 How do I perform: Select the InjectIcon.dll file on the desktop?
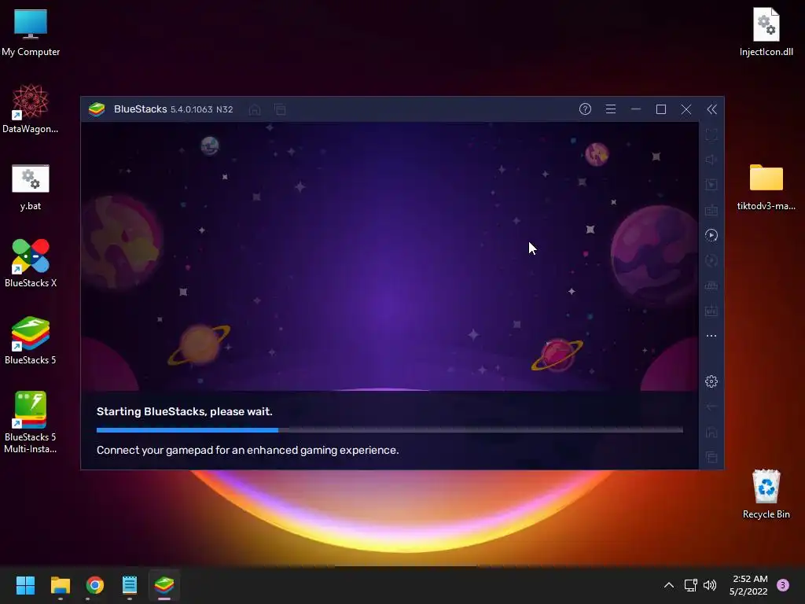pos(766,31)
